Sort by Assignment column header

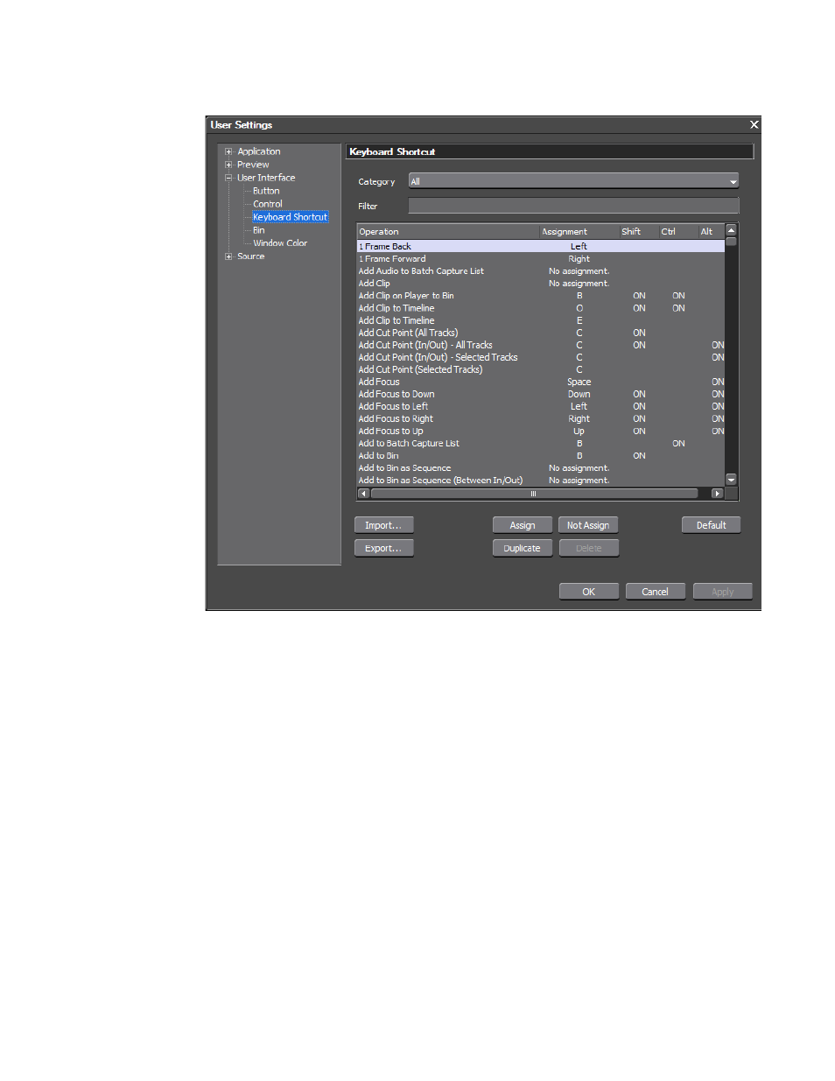579,232
